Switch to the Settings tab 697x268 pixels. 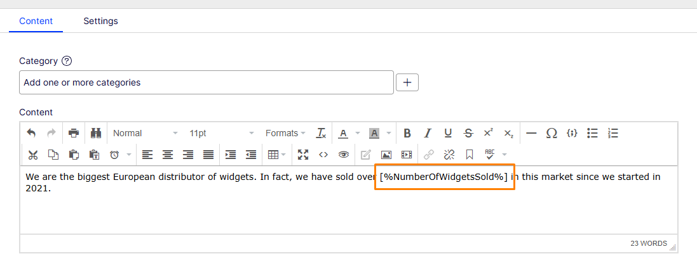[x=100, y=21]
